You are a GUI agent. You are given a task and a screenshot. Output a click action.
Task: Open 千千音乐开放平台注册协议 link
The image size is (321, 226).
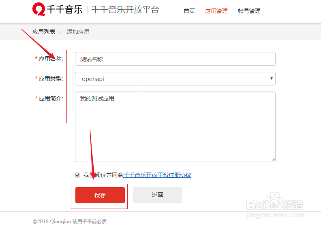157,175
